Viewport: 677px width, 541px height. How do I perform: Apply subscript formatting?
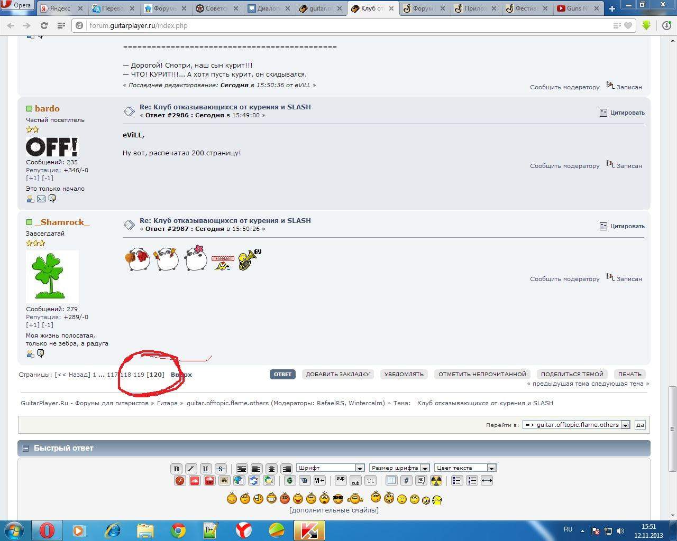(x=355, y=481)
